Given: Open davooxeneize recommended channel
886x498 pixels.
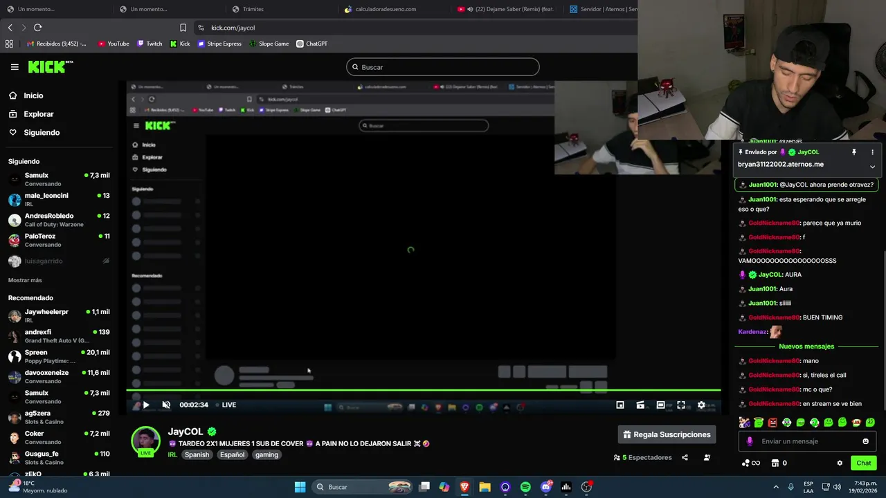Looking at the screenshot, I should pos(59,376).
